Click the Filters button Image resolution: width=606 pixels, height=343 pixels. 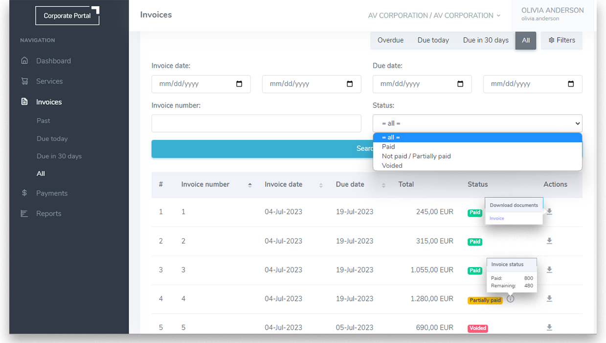[561, 41]
